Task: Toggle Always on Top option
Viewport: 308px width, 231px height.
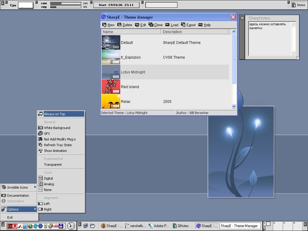Action: (x=61, y=114)
